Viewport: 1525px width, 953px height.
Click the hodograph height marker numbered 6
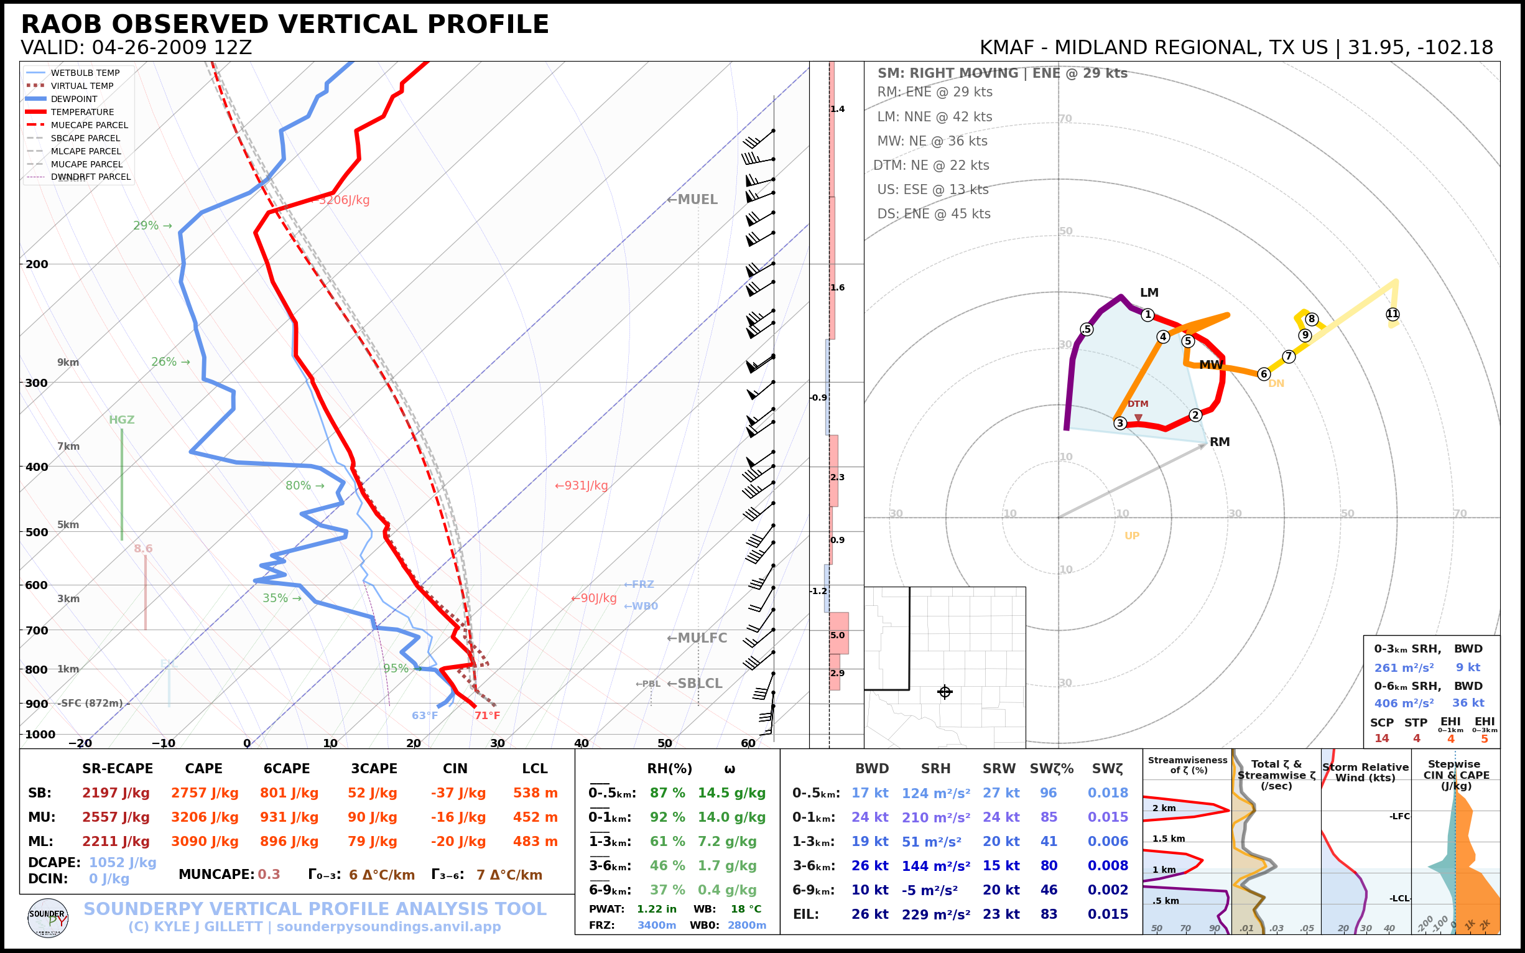coord(1264,374)
